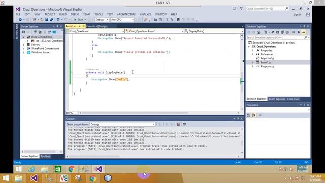Screen dimensions: 325x183
Task: Open the DEBUG menu
Action: pos(75,14)
